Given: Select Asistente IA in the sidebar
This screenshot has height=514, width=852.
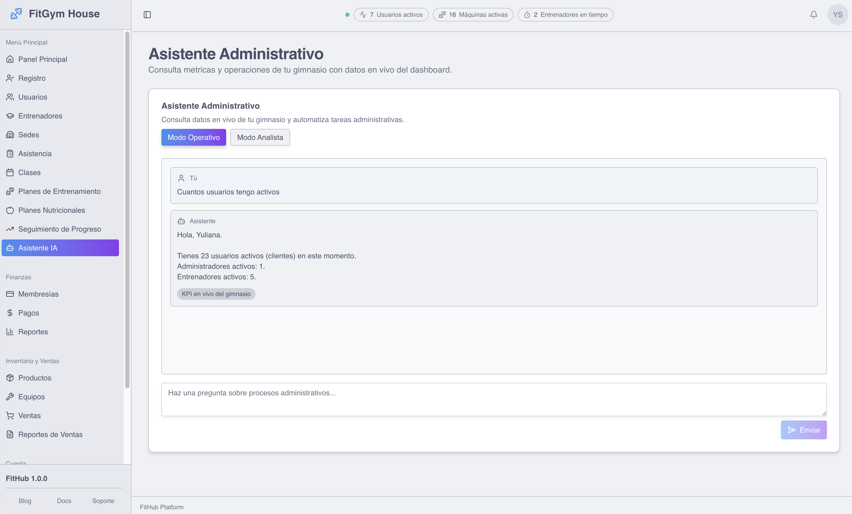Looking at the screenshot, I should coord(37,248).
